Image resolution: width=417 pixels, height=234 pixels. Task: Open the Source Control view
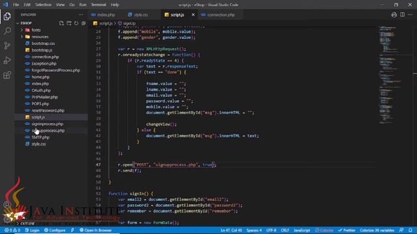tap(7, 45)
